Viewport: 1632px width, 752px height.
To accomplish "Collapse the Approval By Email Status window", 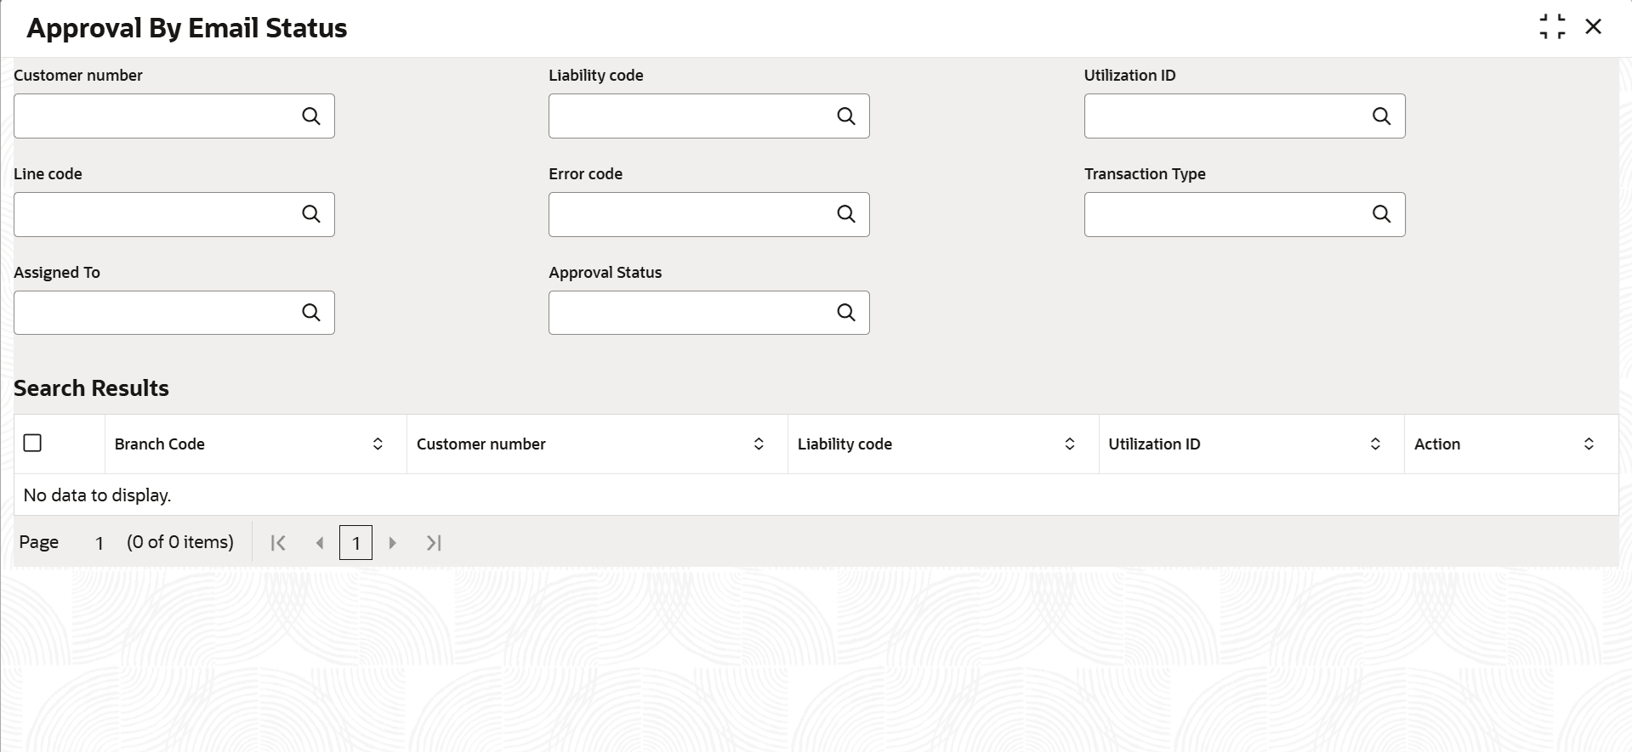I will 1552,26.
